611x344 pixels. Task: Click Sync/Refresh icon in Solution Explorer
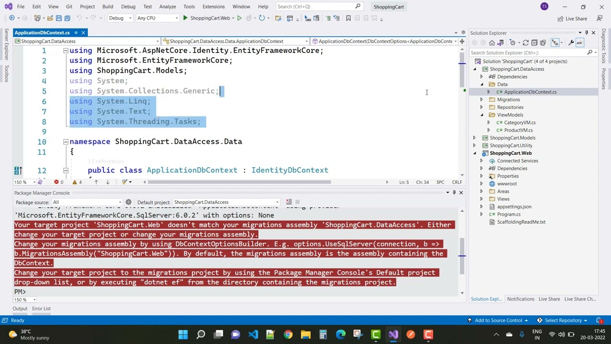pos(526,43)
